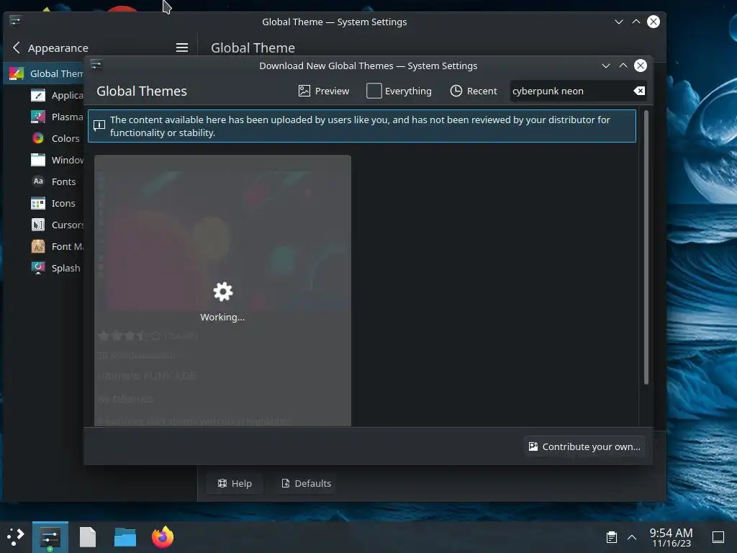Open clipboard icon in system tray
This screenshot has height=553, width=737.
(x=612, y=537)
